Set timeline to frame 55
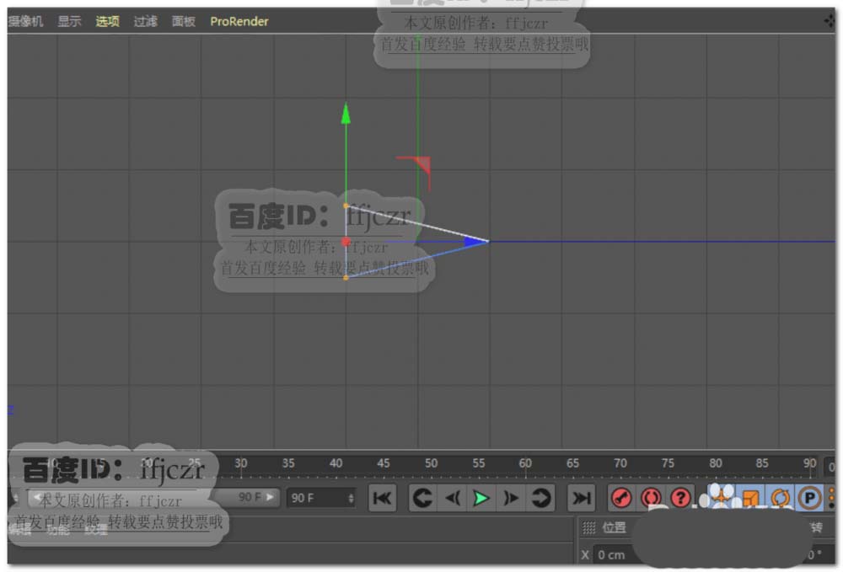Image resolution: width=843 pixels, height=572 pixels. 479,464
